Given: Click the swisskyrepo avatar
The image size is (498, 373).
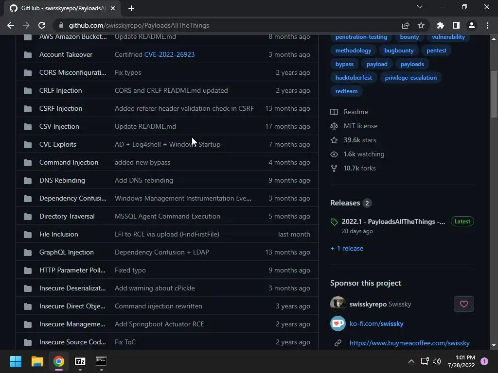Looking at the screenshot, I should click(x=338, y=304).
